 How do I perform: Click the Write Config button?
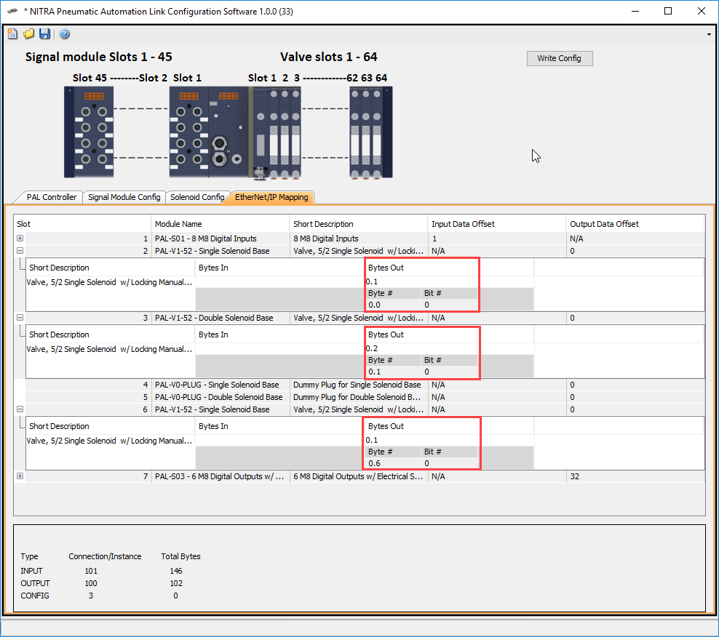[x=560, y=58]
